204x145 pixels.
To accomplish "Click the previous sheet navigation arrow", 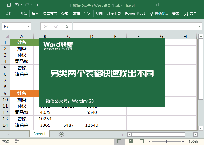I will (x=9, y=134).
